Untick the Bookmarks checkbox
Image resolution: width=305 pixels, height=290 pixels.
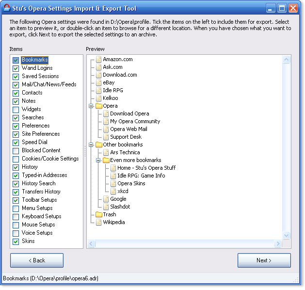(x=16, y=60)
